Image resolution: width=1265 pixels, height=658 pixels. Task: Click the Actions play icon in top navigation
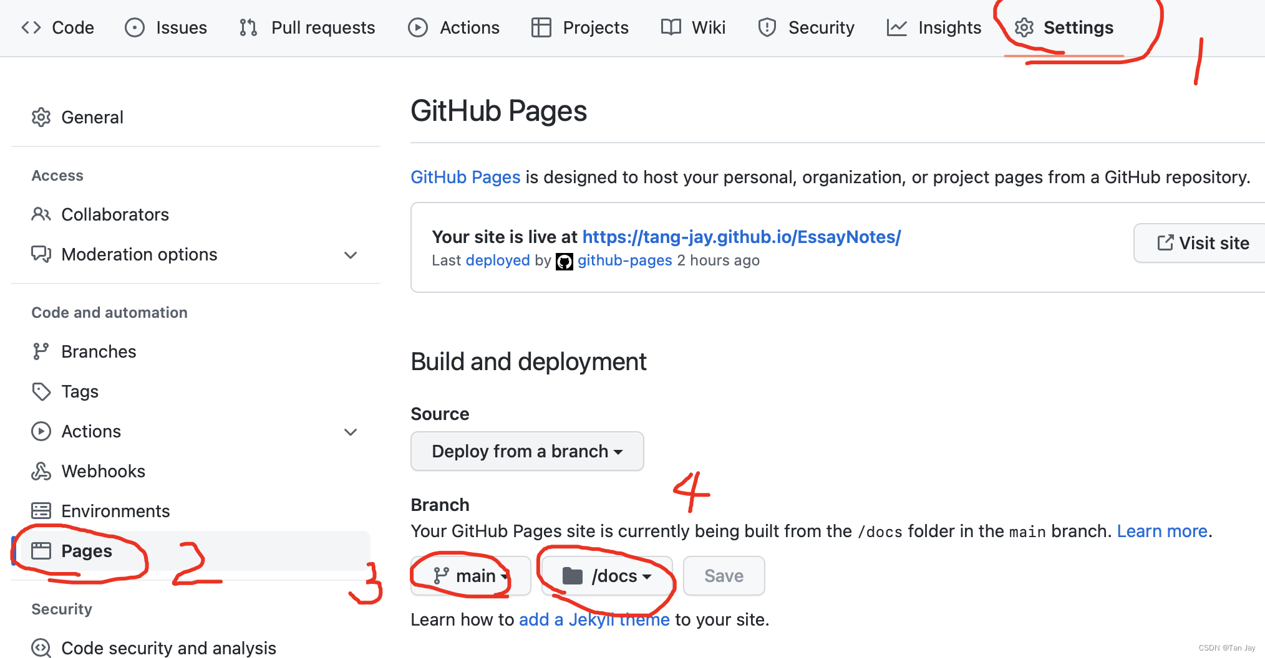coord(418,27)
